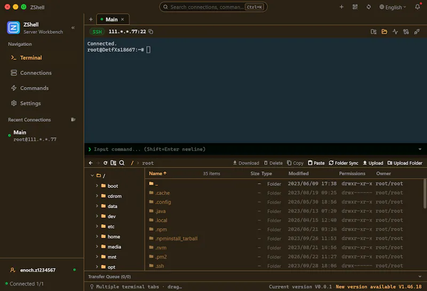This screenshot has width=427, height=291.
Task: Add a new terminal tab
Action: click(x=91, y=19)
